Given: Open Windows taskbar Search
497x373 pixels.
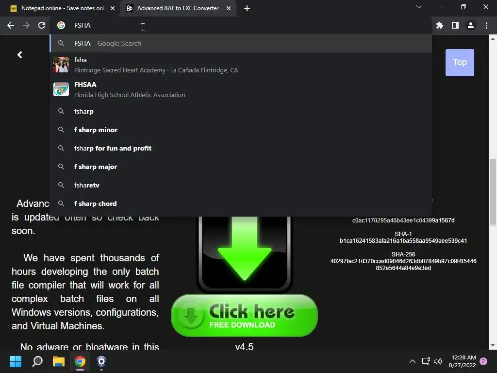Looking at the screenshot, I should pos(37,361).
